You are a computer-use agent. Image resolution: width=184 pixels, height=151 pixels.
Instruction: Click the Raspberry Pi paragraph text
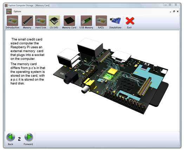[27, 49]
